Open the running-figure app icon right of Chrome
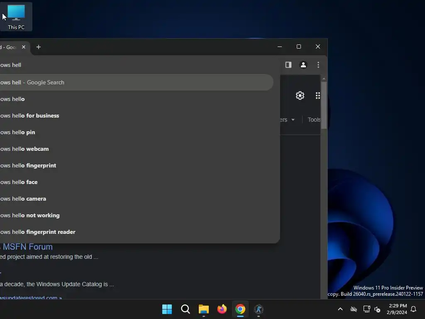The width and height of the screenshot is (425, 319). (259, 309)
